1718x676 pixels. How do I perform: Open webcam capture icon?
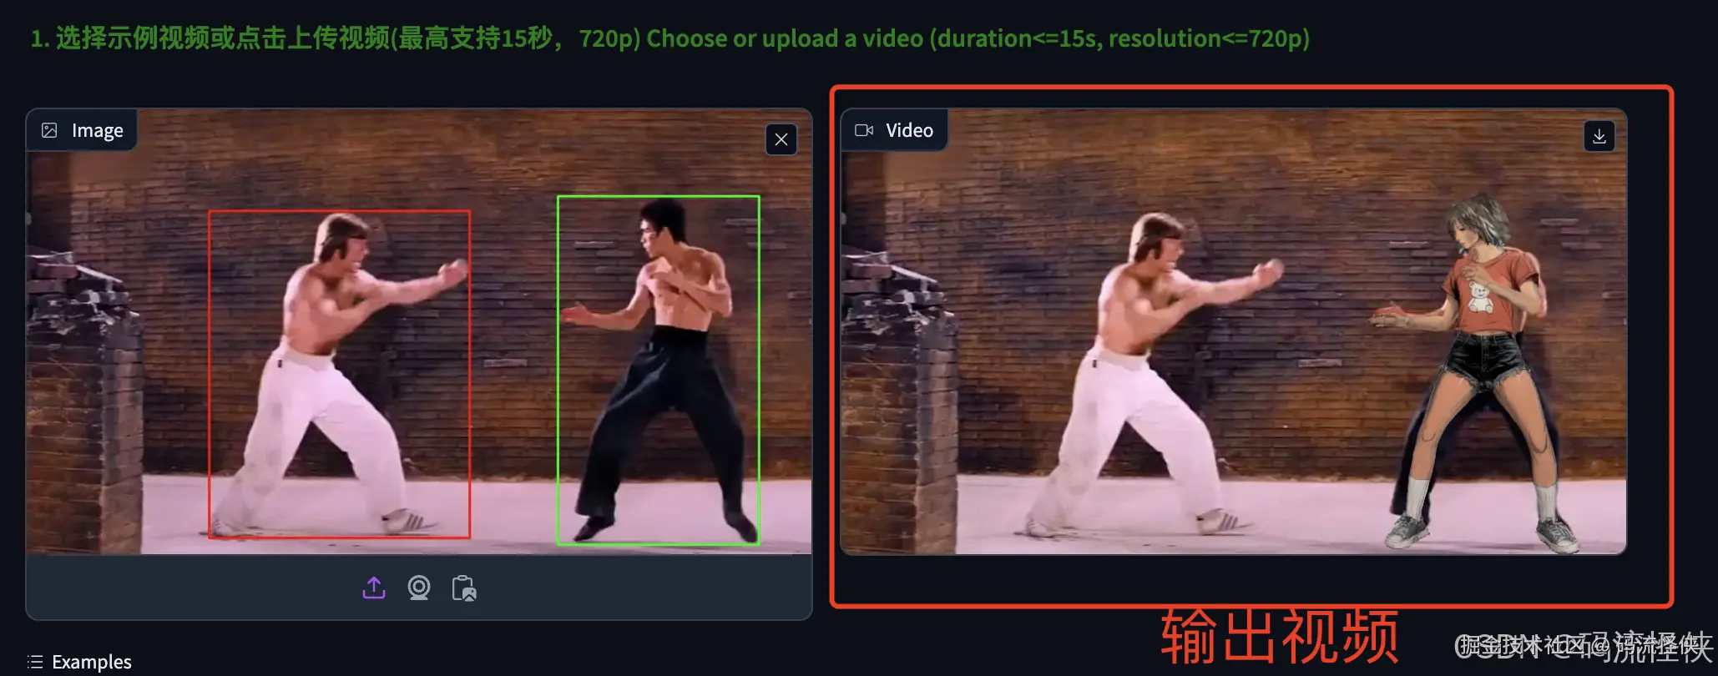[x=419, y=588]
